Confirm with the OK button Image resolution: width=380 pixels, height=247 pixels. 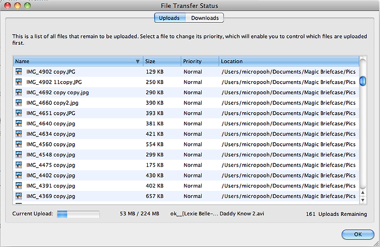(x=358, y=234)
